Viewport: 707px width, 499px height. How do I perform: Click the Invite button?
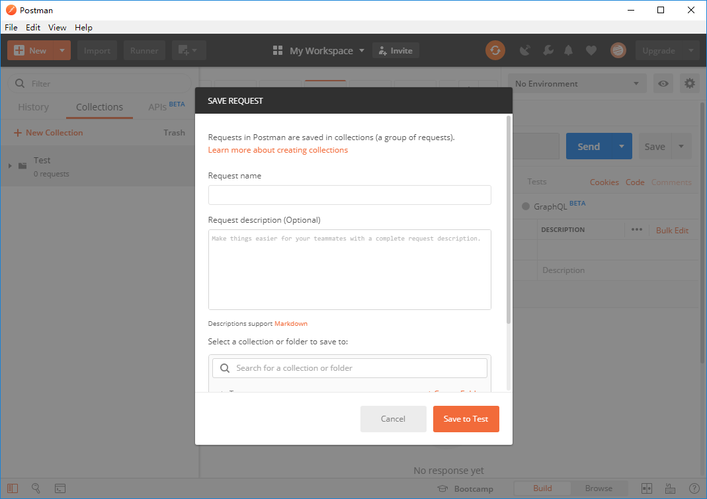(x=395, y=50)
